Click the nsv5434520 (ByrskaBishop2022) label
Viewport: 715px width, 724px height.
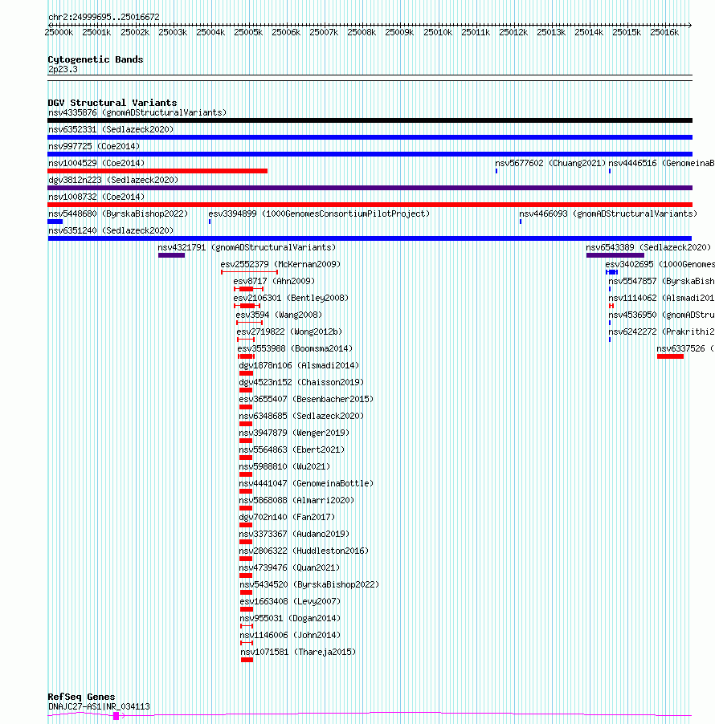pyautogui.click(x=309, y=584)
